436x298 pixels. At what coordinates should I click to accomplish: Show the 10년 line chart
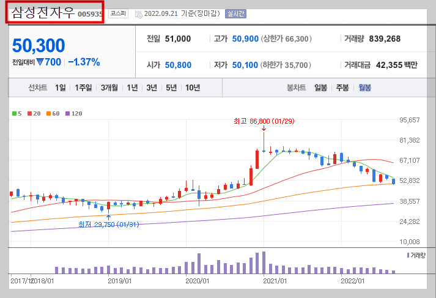(x=193, y=88)
